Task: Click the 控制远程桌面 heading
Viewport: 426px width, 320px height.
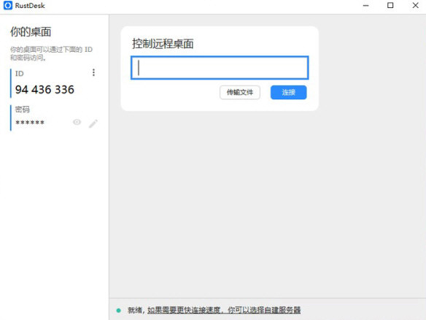Action: pyautogui.click(x=163, y=44)
